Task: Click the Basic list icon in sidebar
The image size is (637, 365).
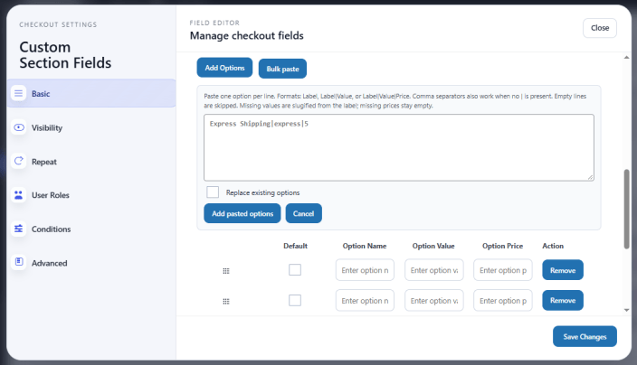Action: pos(18,93)
